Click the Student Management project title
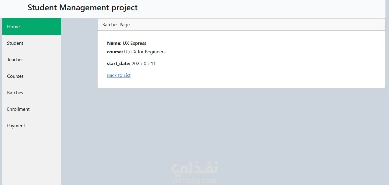 [83, 8]
